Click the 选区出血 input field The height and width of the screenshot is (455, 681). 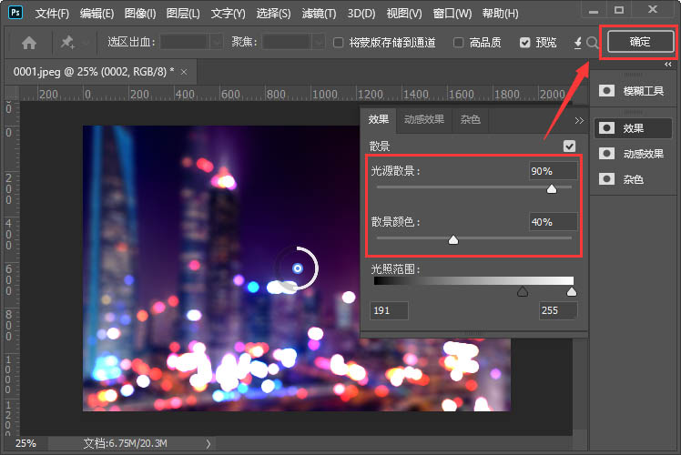click(x=186, y=43)
